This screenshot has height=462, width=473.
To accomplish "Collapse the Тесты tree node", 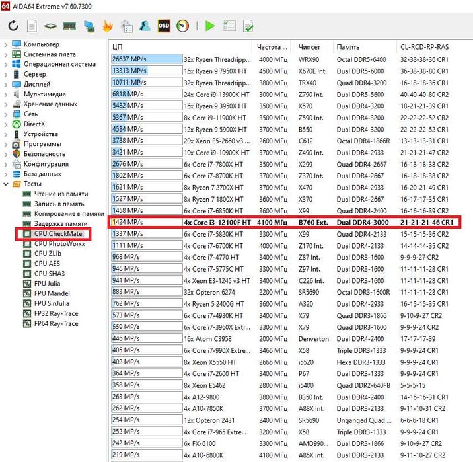I will point(6,184).
